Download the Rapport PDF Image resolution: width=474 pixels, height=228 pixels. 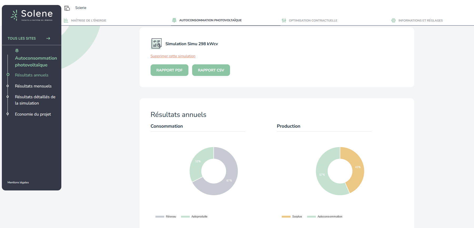pos(169,70)
